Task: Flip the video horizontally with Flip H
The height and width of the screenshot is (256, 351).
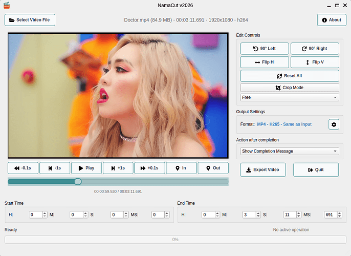Action: (x=265, y=62)
